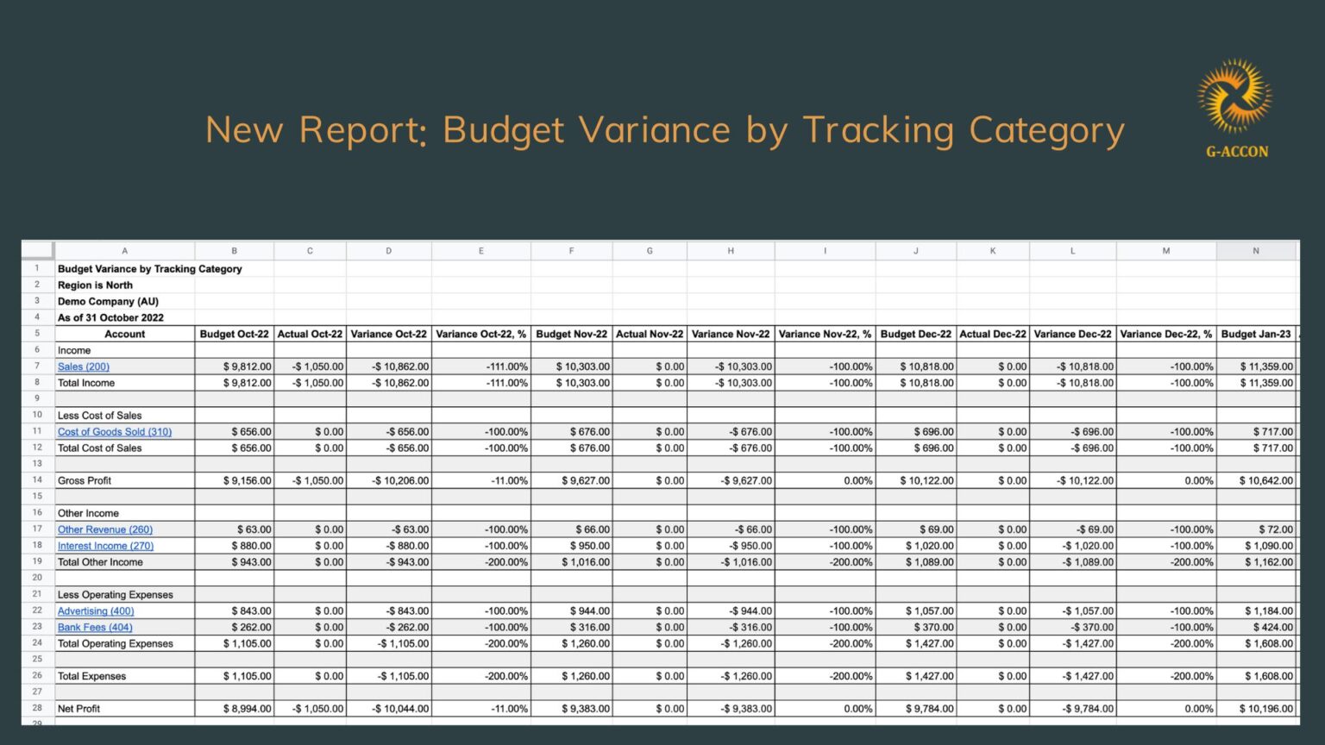The image size is (1325, 745).
Task: Open the Advertising (400) account link
Action: click(96, 610)
